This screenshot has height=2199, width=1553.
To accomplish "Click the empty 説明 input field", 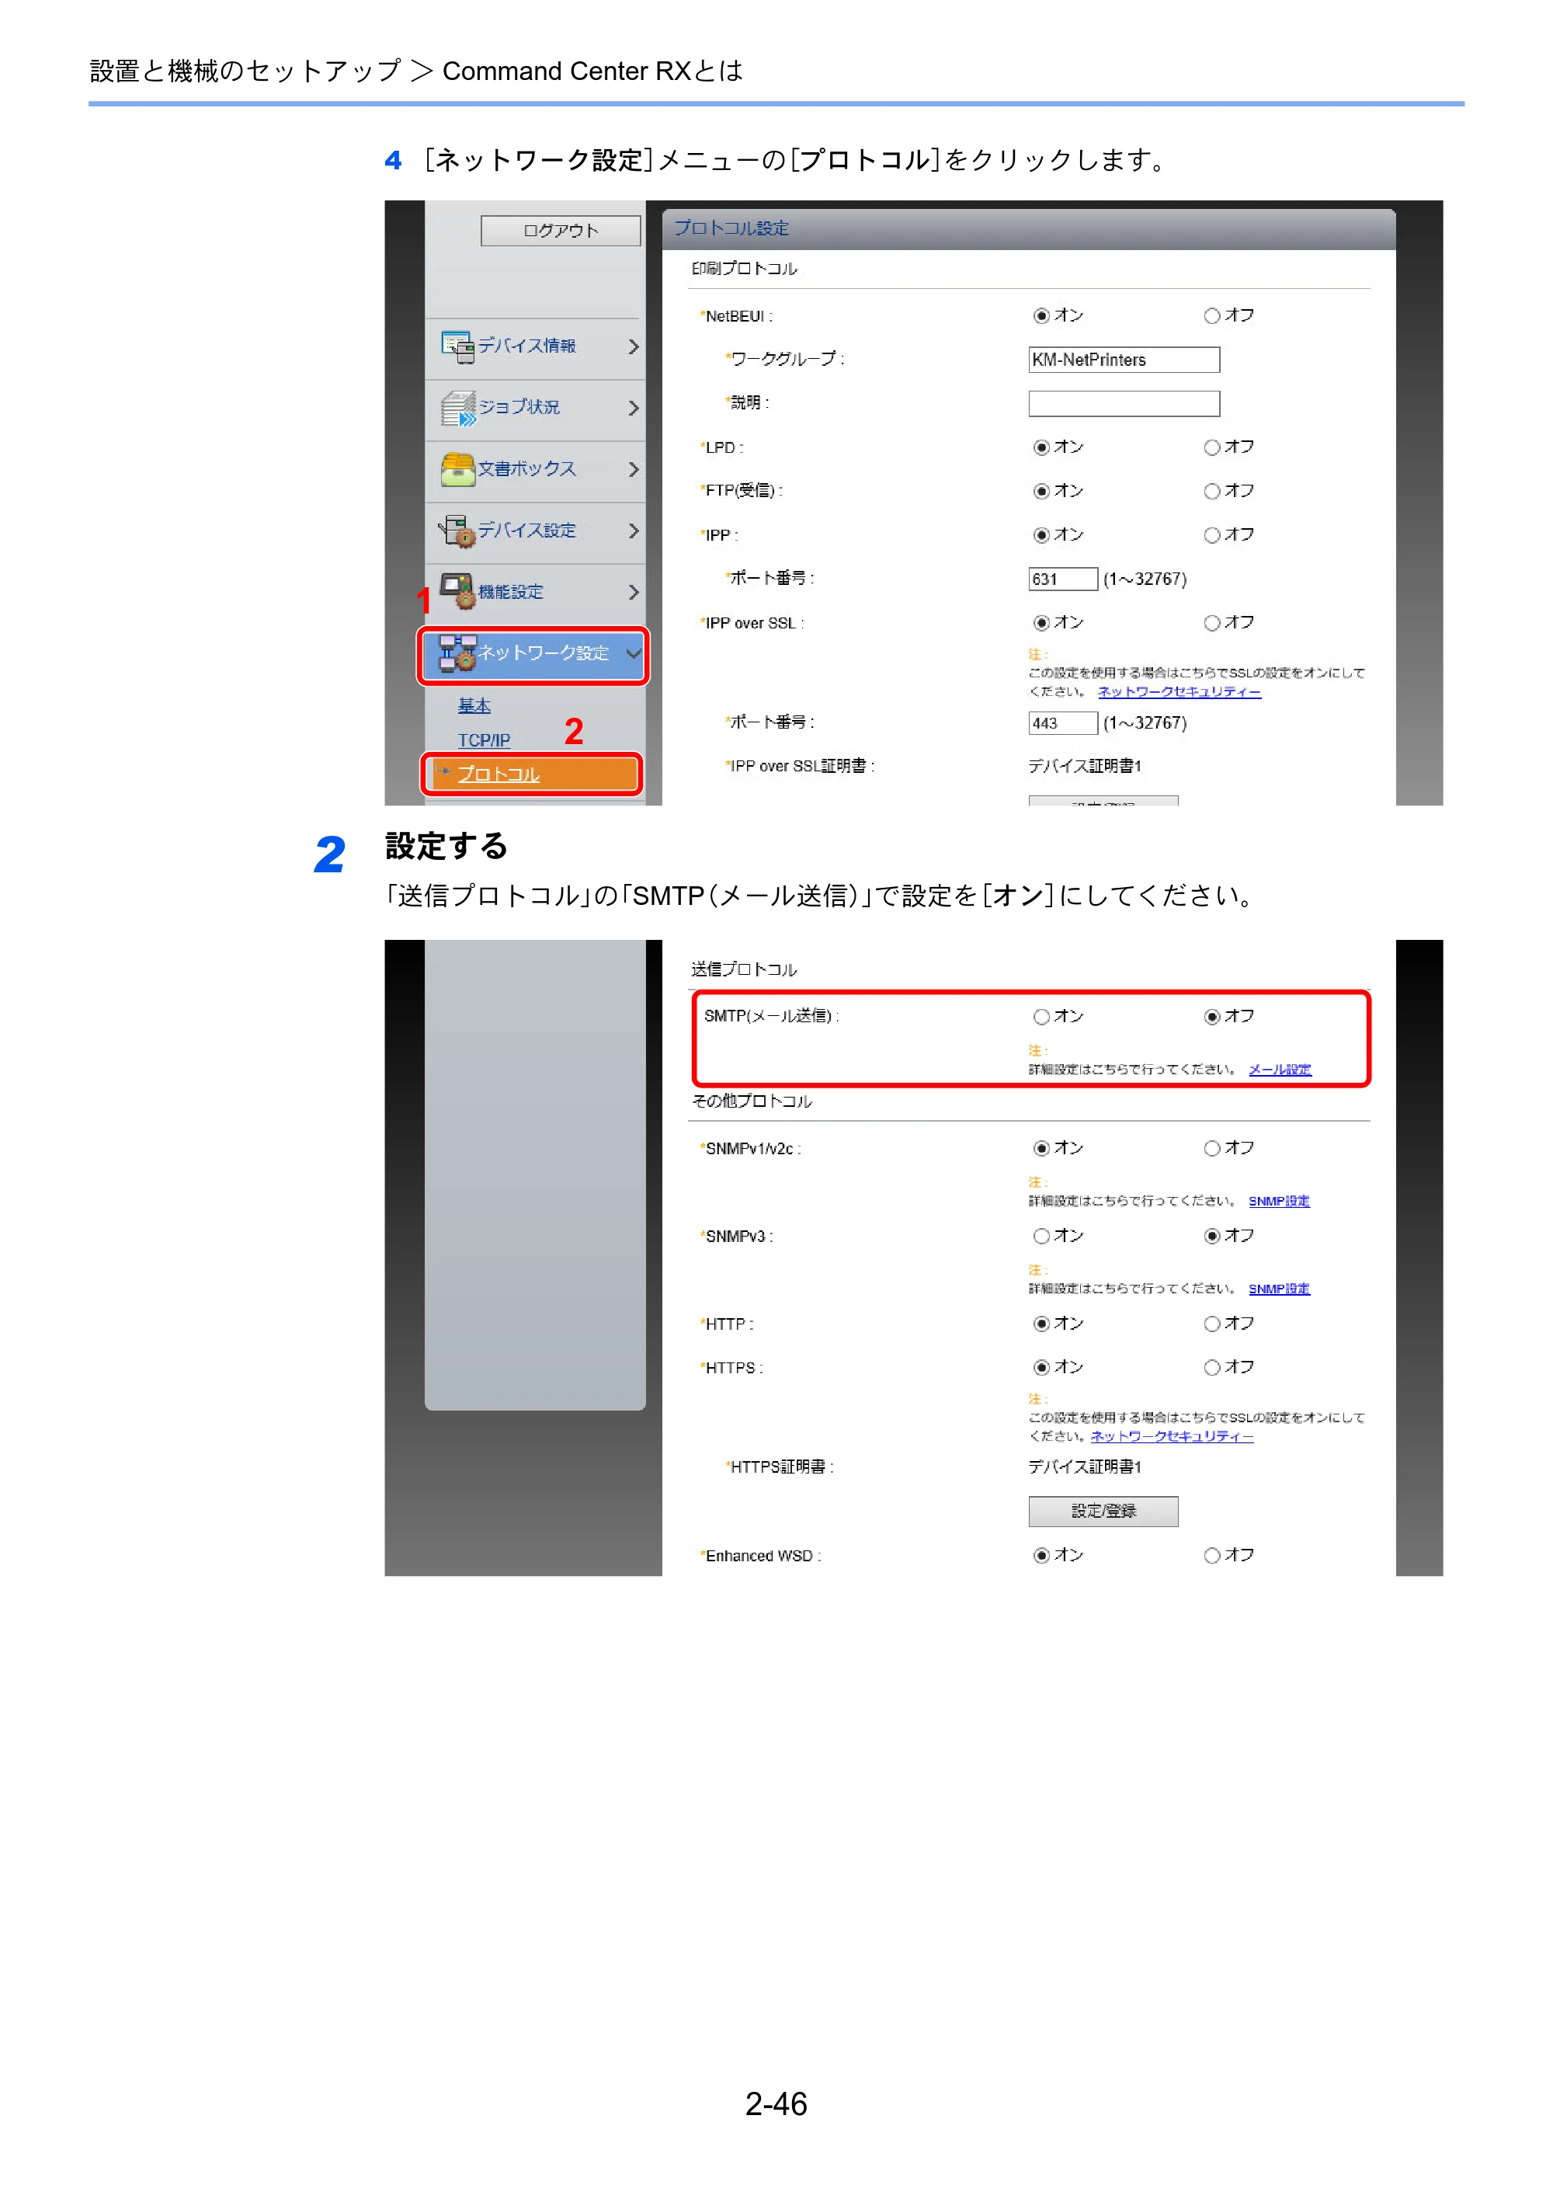I will pyautogui.click(x=1124, y=403).
